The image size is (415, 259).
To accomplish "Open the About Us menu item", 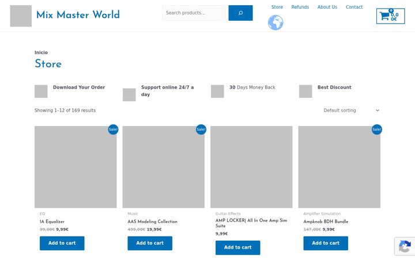I will (327, 7).
